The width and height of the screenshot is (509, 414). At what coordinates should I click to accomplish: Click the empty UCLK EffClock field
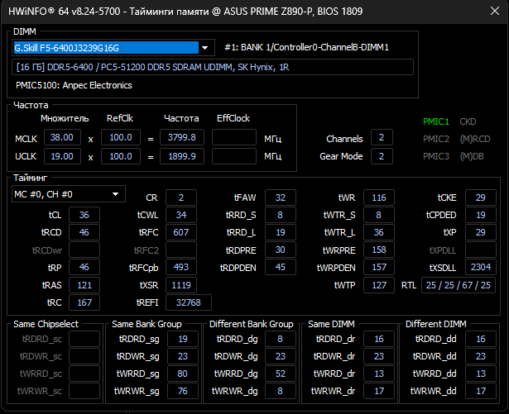click(234, 156)
